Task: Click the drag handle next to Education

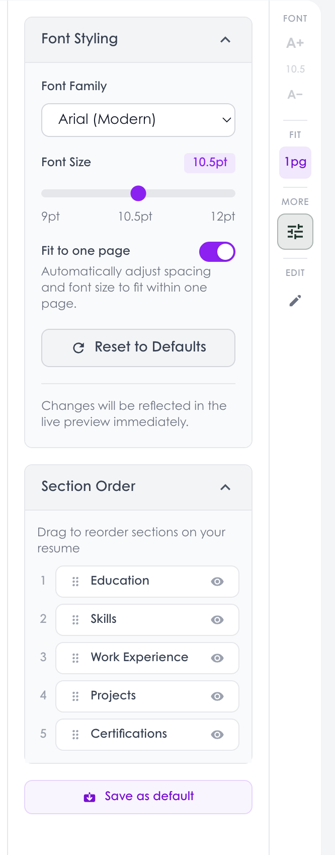Action: pyautogui.click(x=75, y=581)
